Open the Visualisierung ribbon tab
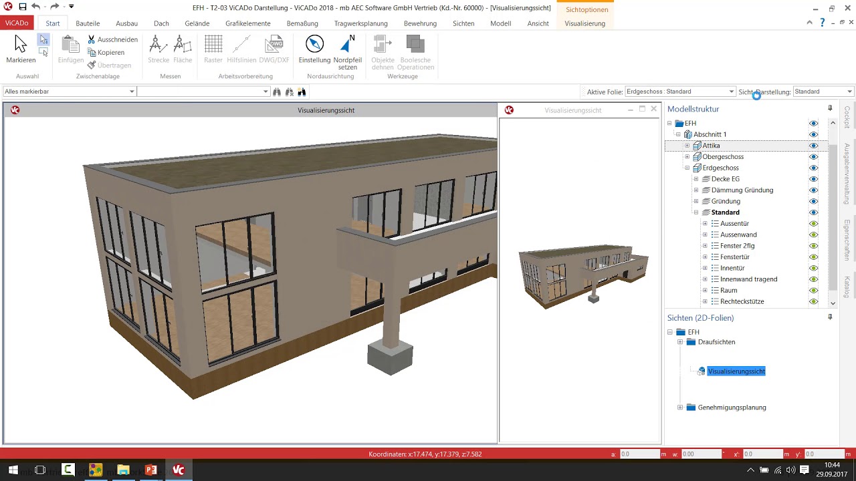856x481 pixels. 585,23
